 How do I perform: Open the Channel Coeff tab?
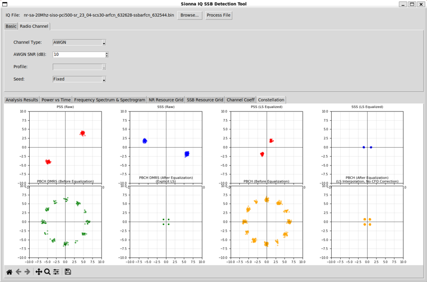click(x=240, y=100)
